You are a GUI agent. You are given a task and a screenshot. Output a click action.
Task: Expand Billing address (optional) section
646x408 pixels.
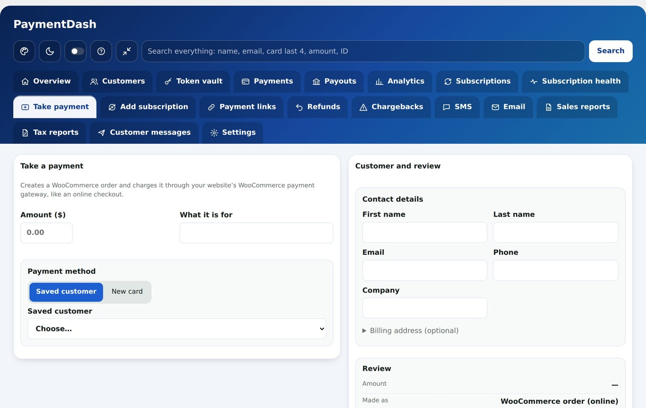(x=411, y=331)
